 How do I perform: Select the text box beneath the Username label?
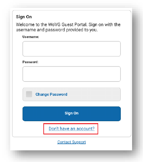coord(72,49)
